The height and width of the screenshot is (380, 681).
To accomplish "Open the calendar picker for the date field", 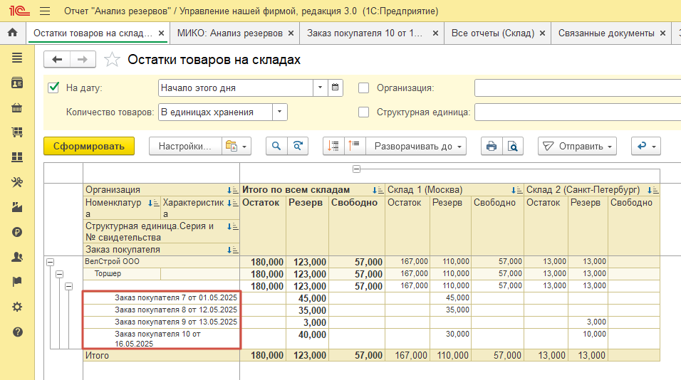I will click(x=336, y=88).
